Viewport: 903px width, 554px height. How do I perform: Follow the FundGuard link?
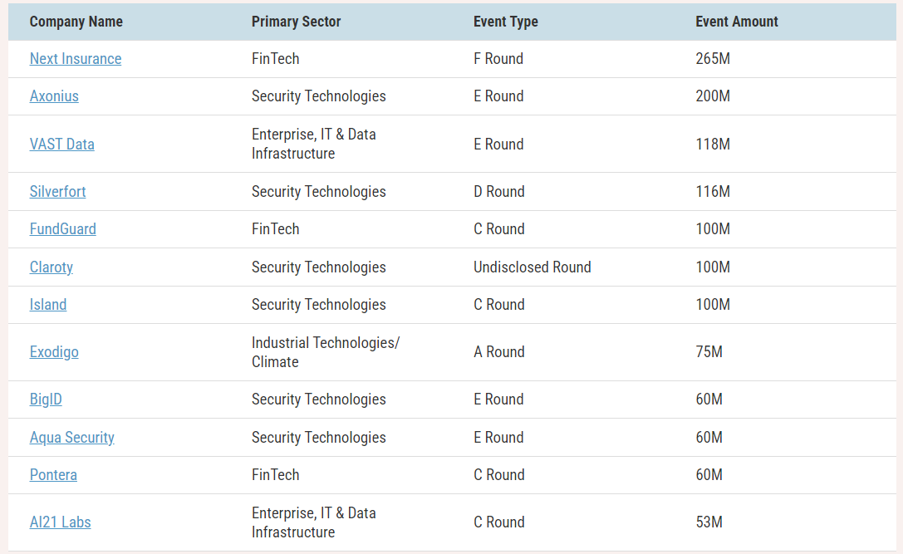[x=63, y=229]
